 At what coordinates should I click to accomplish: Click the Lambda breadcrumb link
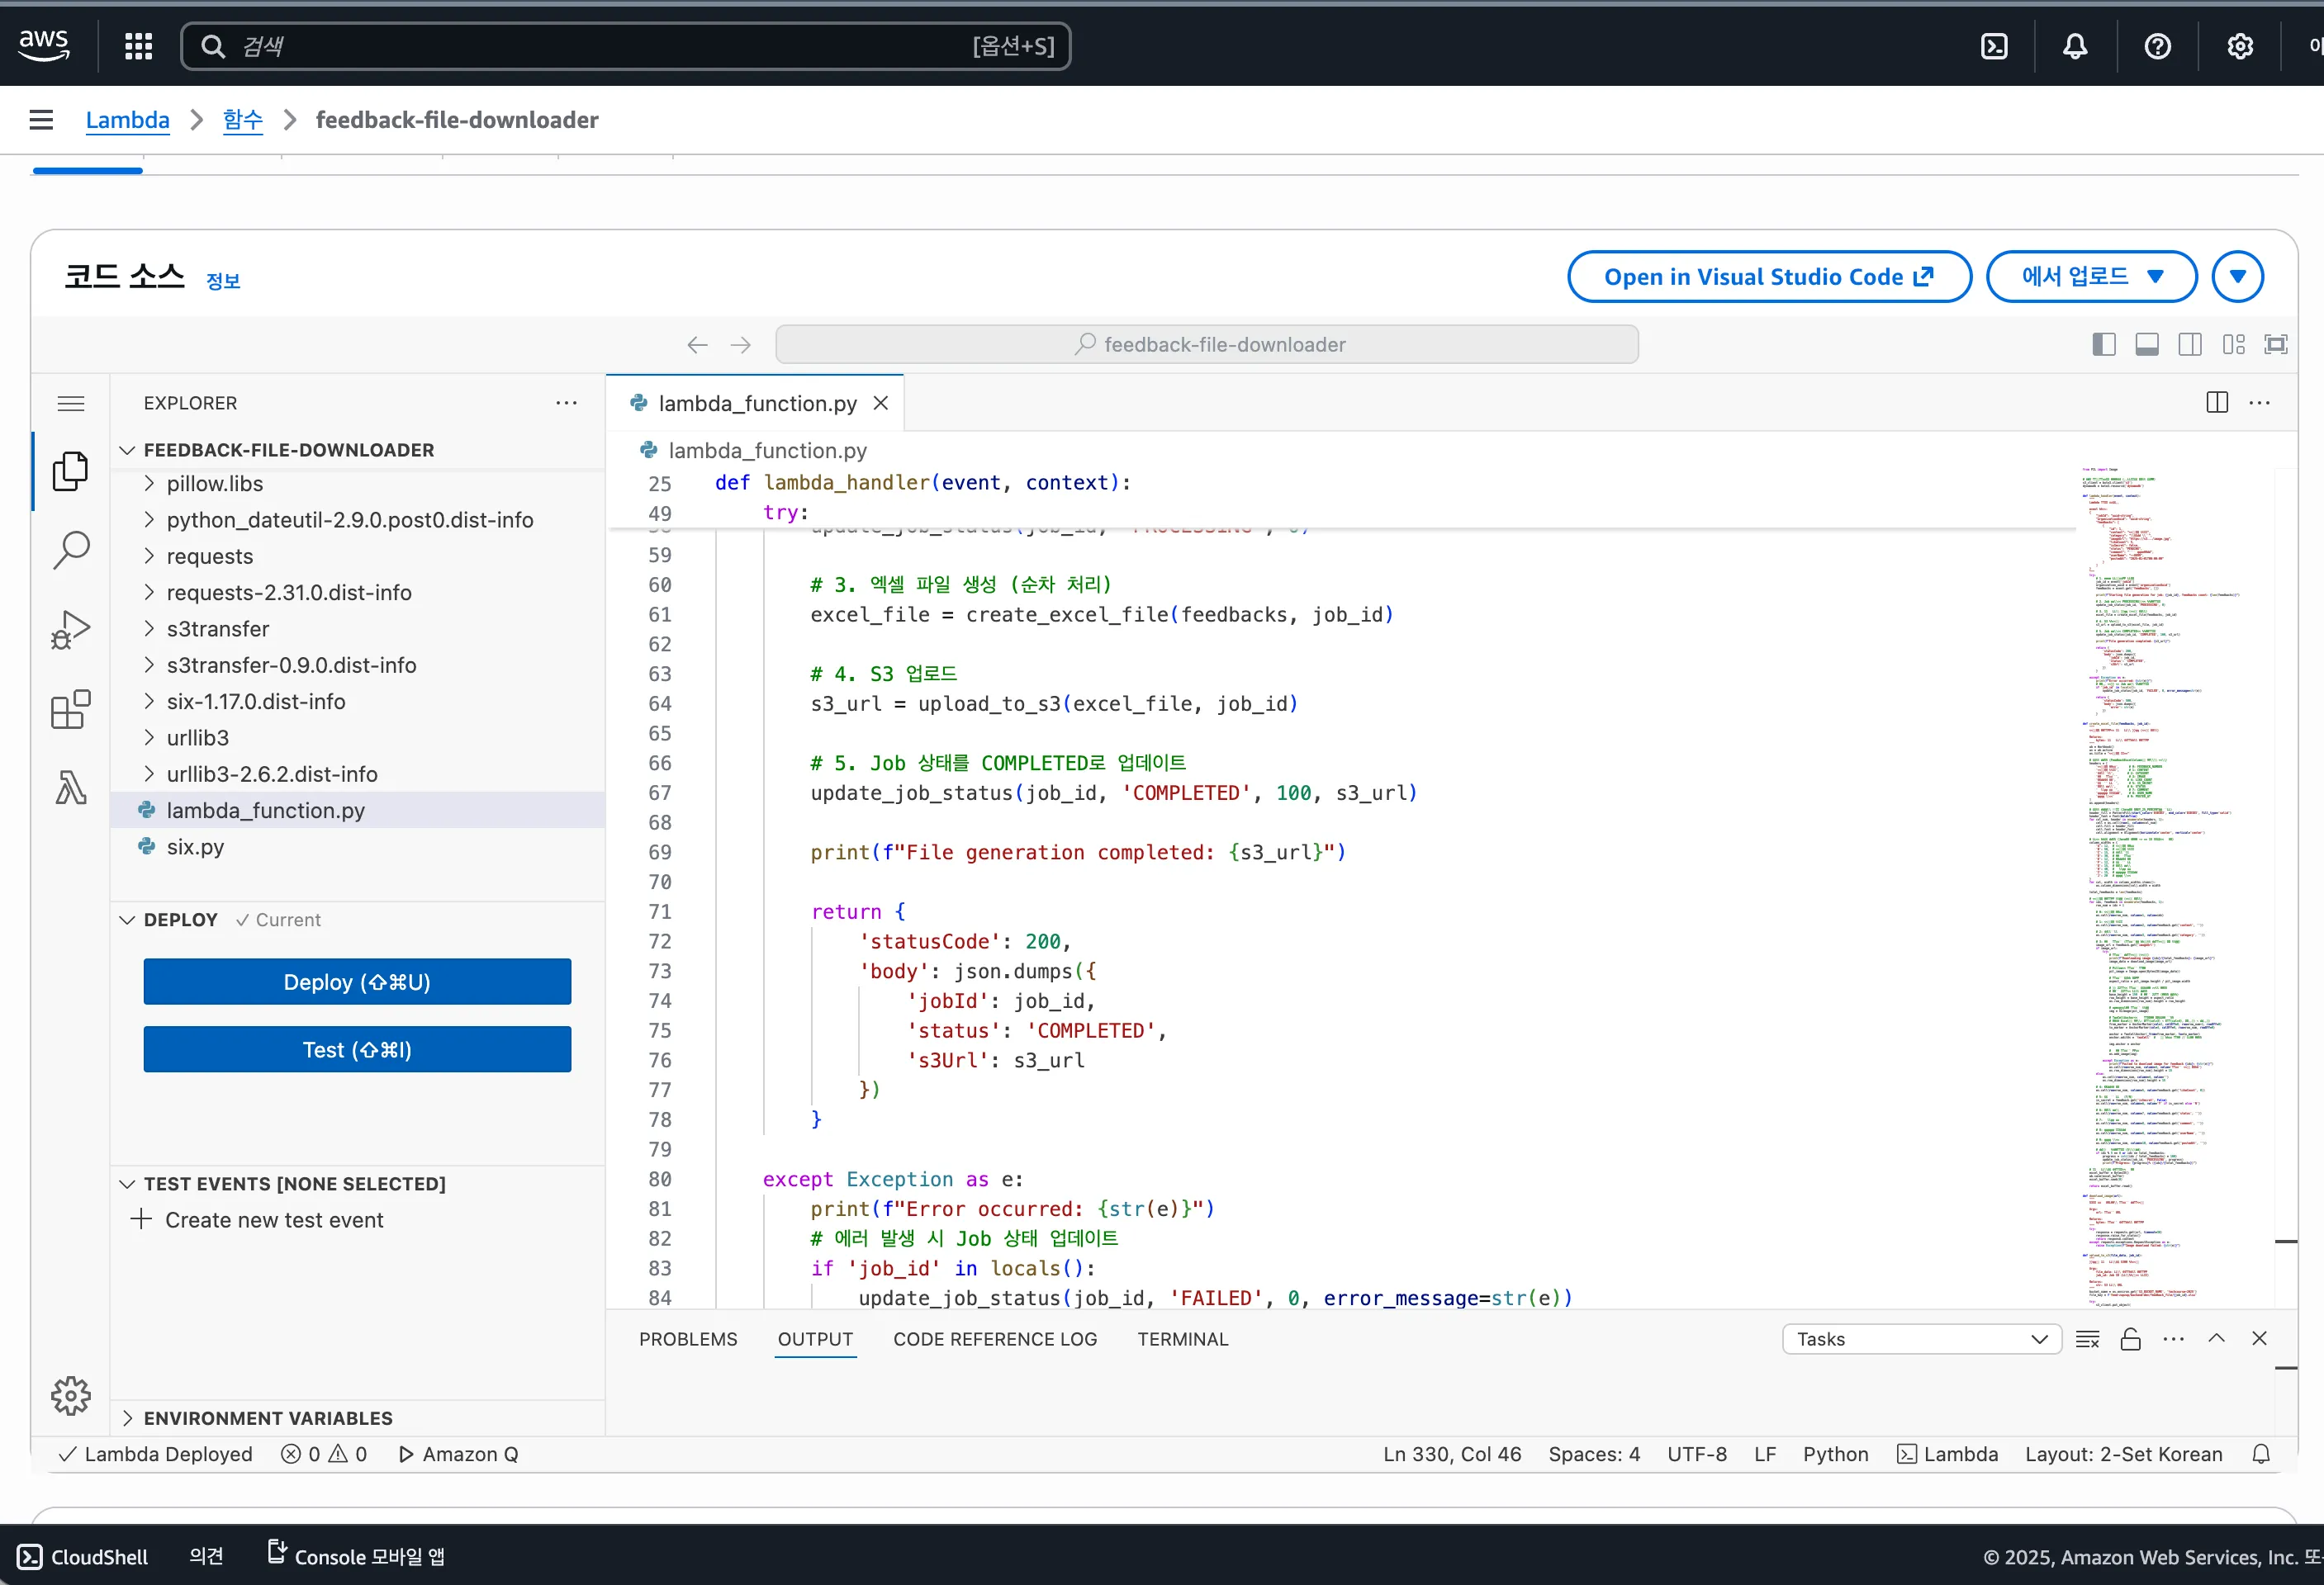pyautogui.click(x=127, y=120)
